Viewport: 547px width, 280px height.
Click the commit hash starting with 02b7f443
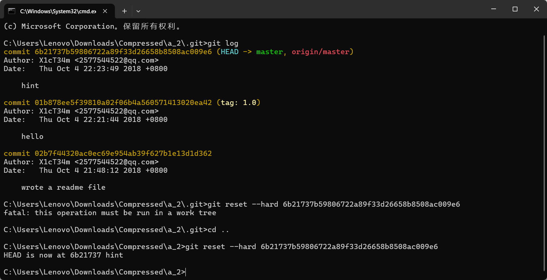tap(123, 154)
